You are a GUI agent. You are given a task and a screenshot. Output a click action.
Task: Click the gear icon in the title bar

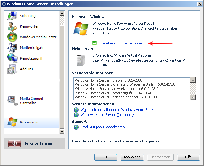click(x=4, y=4)
